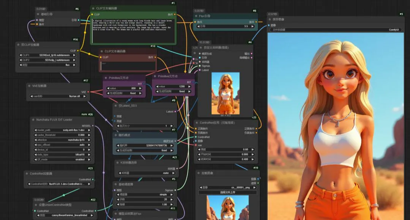Image resolution: width=410 pixels, height=220 pixels.
Task: Increase Flux引导 value 3.5 with right arrow
Action: [x=252, y=27]
